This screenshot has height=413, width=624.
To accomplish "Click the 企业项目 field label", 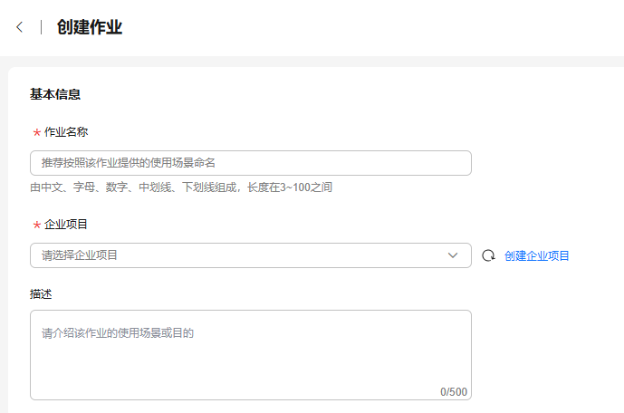I will tap(66, 225).
